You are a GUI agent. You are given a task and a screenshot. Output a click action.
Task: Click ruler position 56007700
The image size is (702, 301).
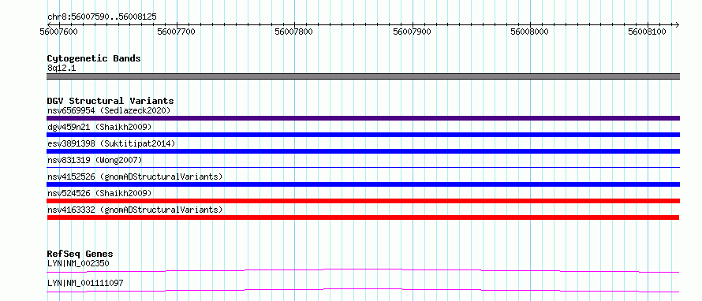[x=177, y=32]
